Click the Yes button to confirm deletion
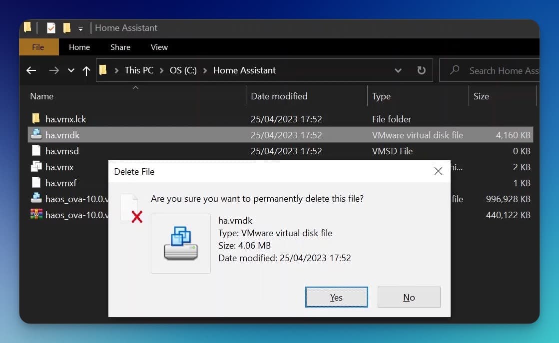559x343 pixels. 336,297
